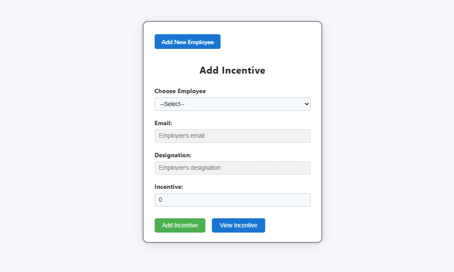Viewport: 454px width, 272px height.
Task: Click the Email: label above its field
Action: [163, 123]
